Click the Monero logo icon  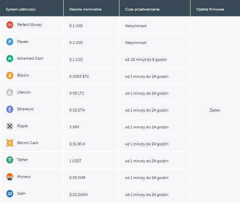[x=10, y=177]
